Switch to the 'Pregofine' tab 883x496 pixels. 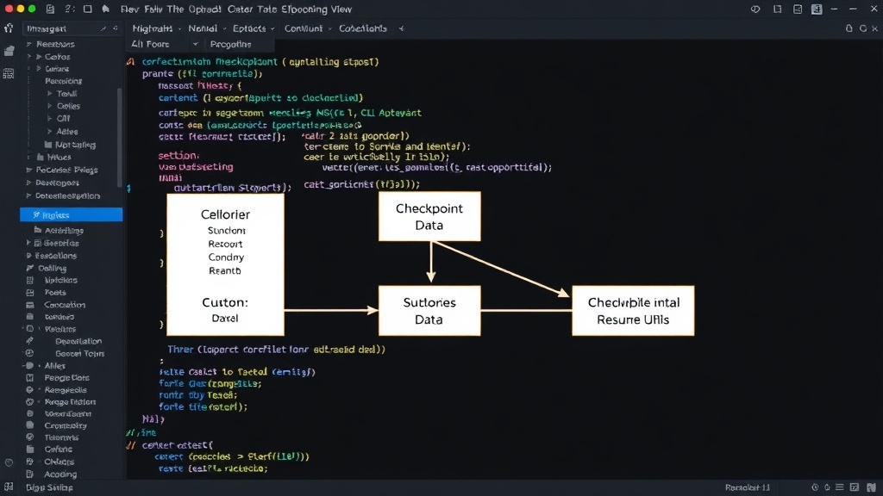231,45
